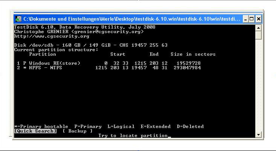
Task: Click the size value 19529728
Action: 189,63
